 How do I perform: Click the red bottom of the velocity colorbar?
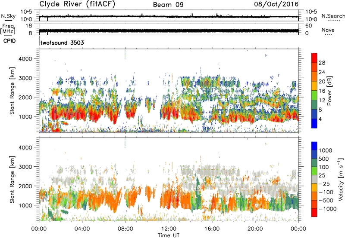coord(314,213)
